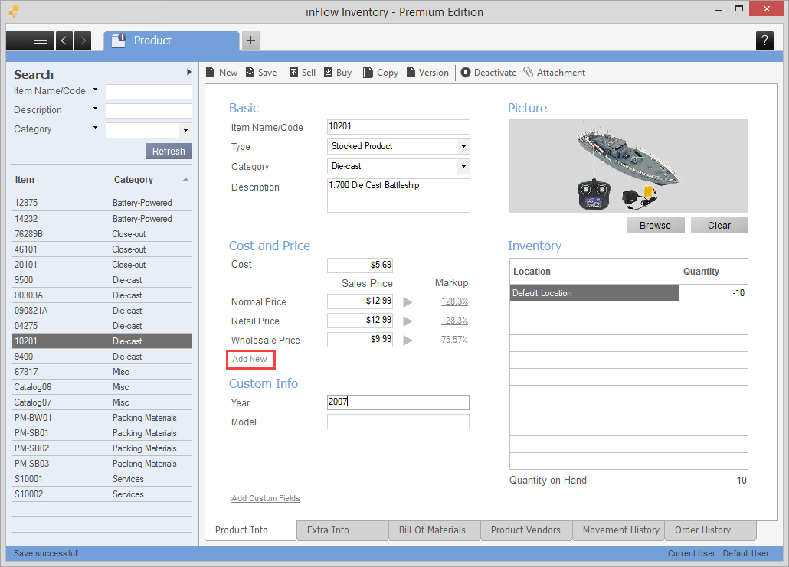Select item 67817 in list
789x567 pixels.
click(102, 372)
